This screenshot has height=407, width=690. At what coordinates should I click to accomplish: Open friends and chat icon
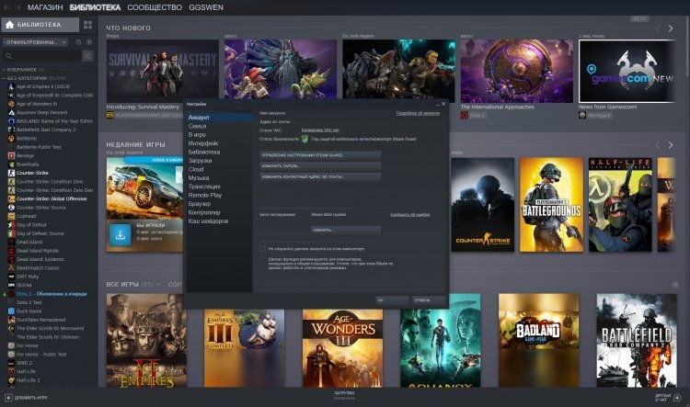[677, 398]
